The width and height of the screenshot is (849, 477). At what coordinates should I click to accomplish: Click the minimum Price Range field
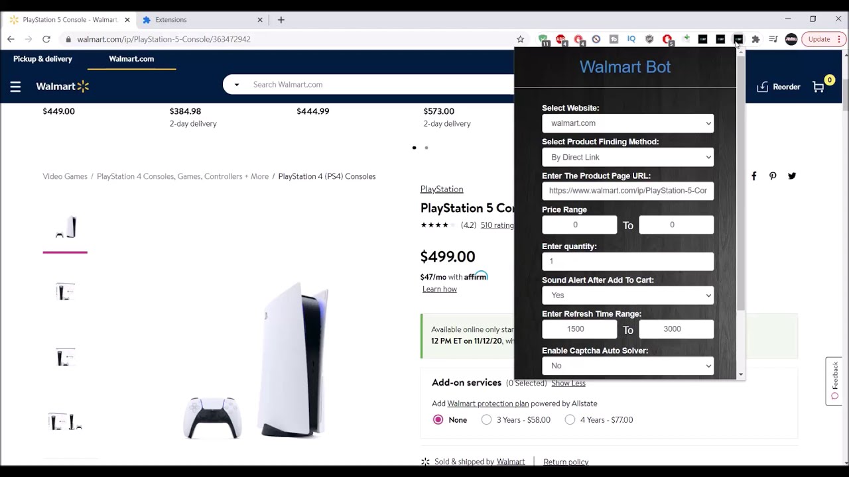tap(579, 225)
